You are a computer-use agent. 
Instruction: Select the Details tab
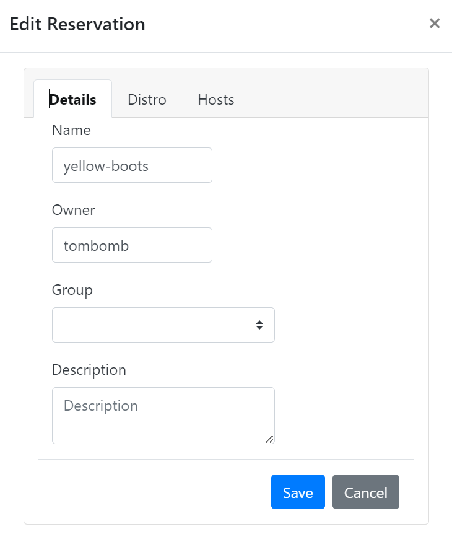pos(73,100)
